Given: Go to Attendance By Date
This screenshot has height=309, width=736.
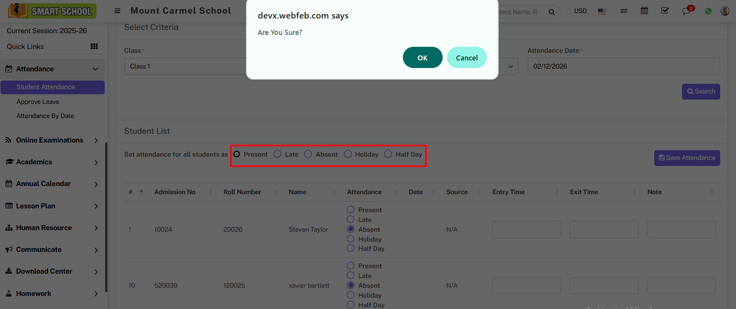Looking at the screenshot, I should point(45,116).
